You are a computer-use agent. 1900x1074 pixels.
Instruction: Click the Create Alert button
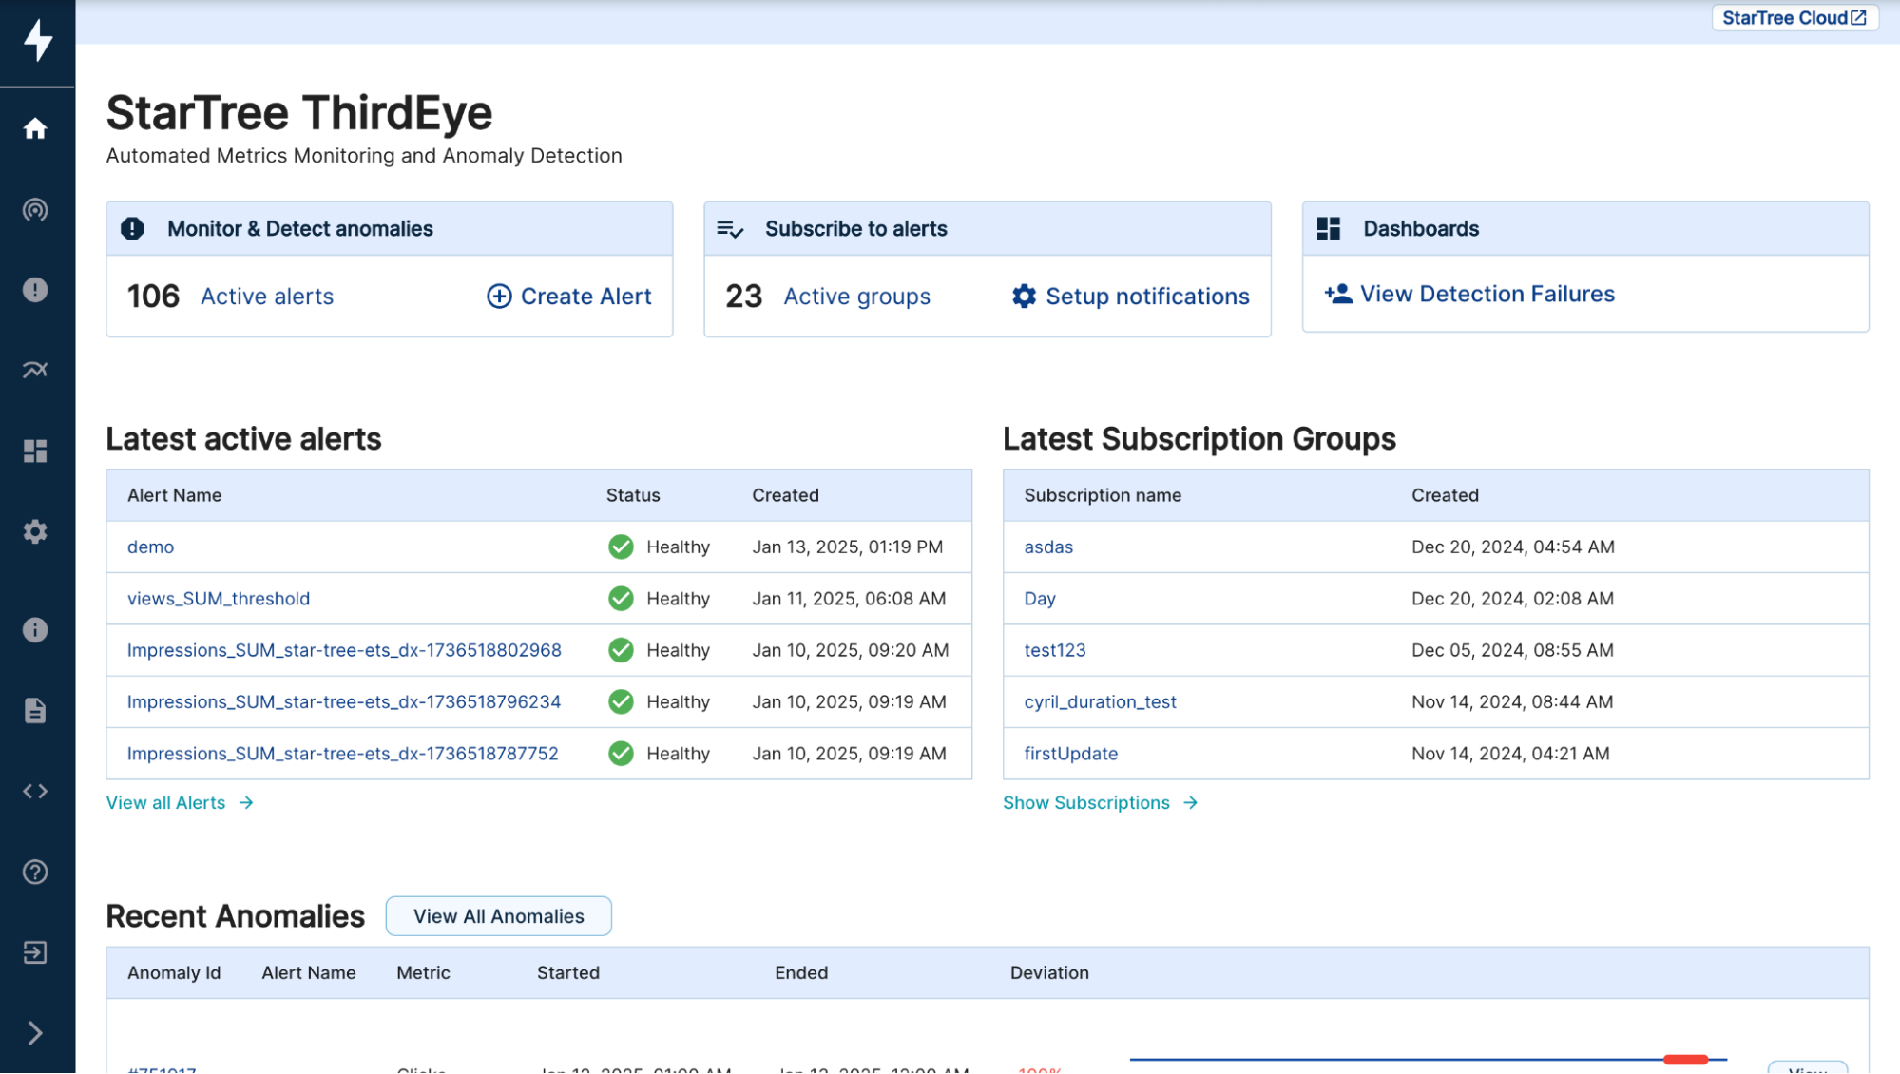click(x=568, y=297)
